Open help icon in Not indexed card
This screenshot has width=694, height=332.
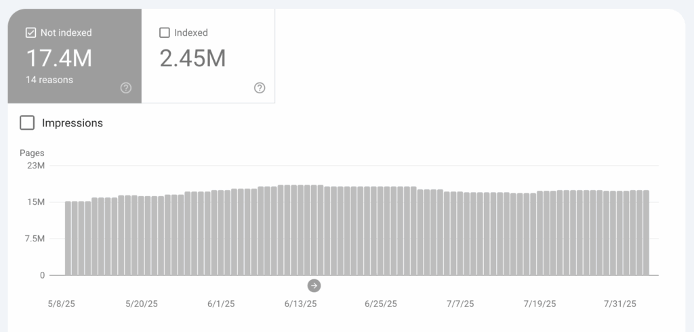point(126,89)
